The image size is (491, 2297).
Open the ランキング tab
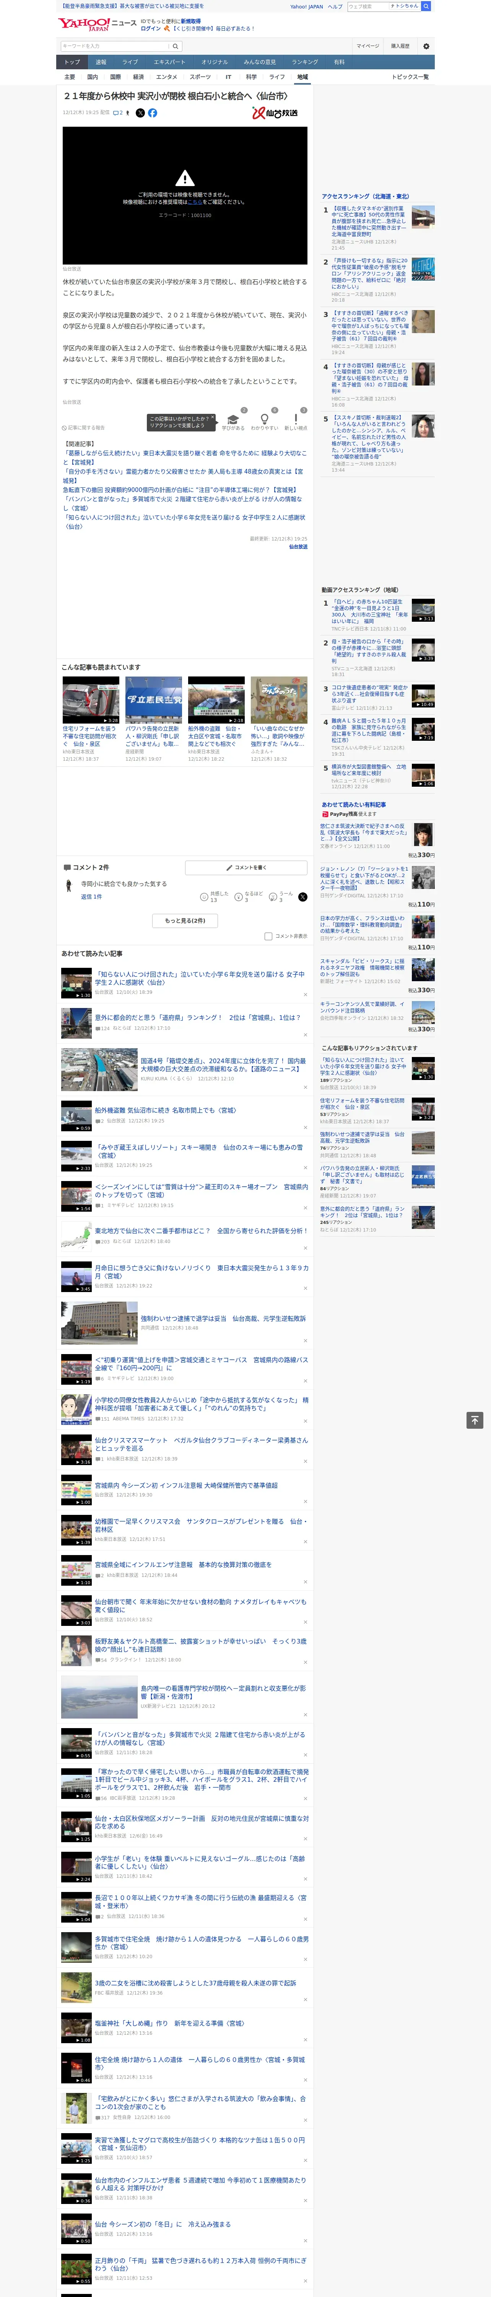click(305, 62)
